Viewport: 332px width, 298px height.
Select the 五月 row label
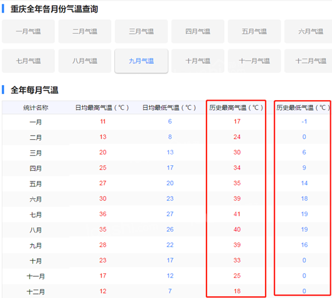coord(36,184)
